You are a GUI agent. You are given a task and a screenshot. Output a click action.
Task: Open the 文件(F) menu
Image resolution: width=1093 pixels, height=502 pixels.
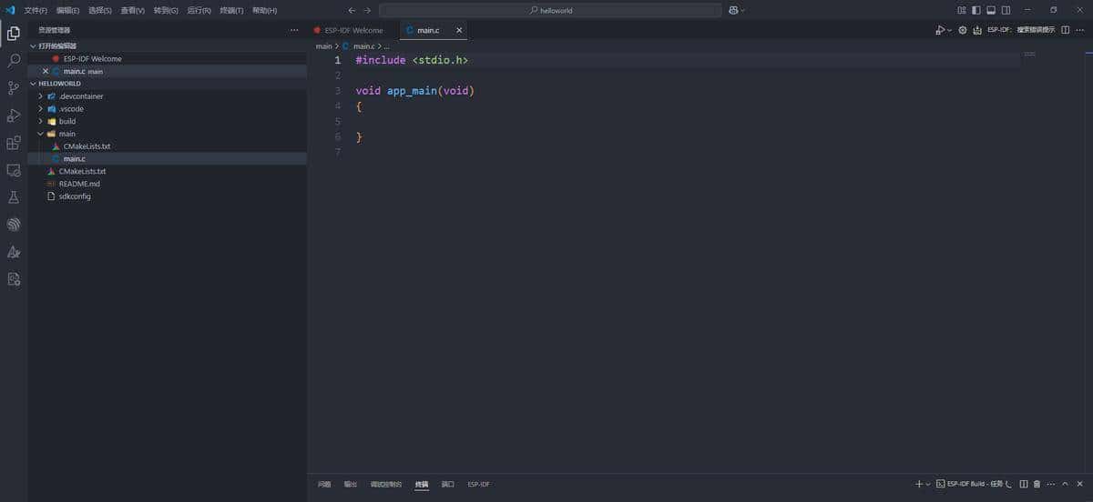click(36, 10)
